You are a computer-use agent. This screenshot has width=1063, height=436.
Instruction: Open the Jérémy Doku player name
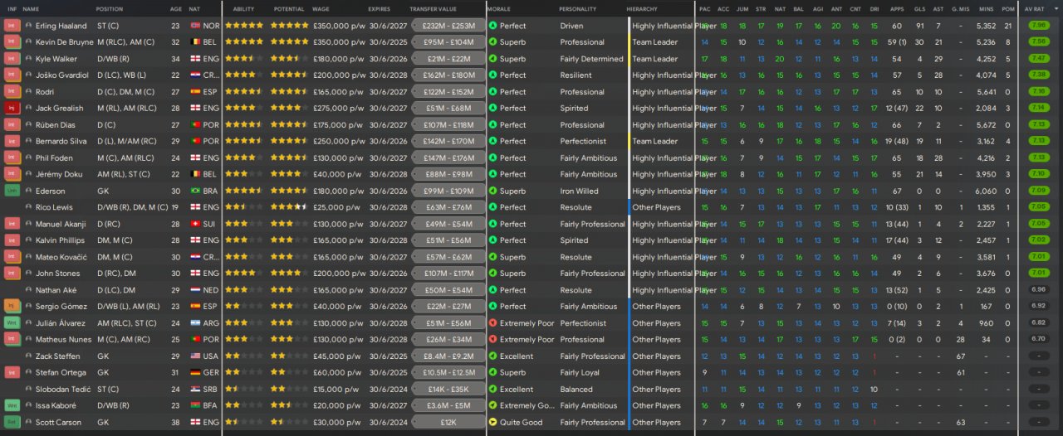point(56,174)
